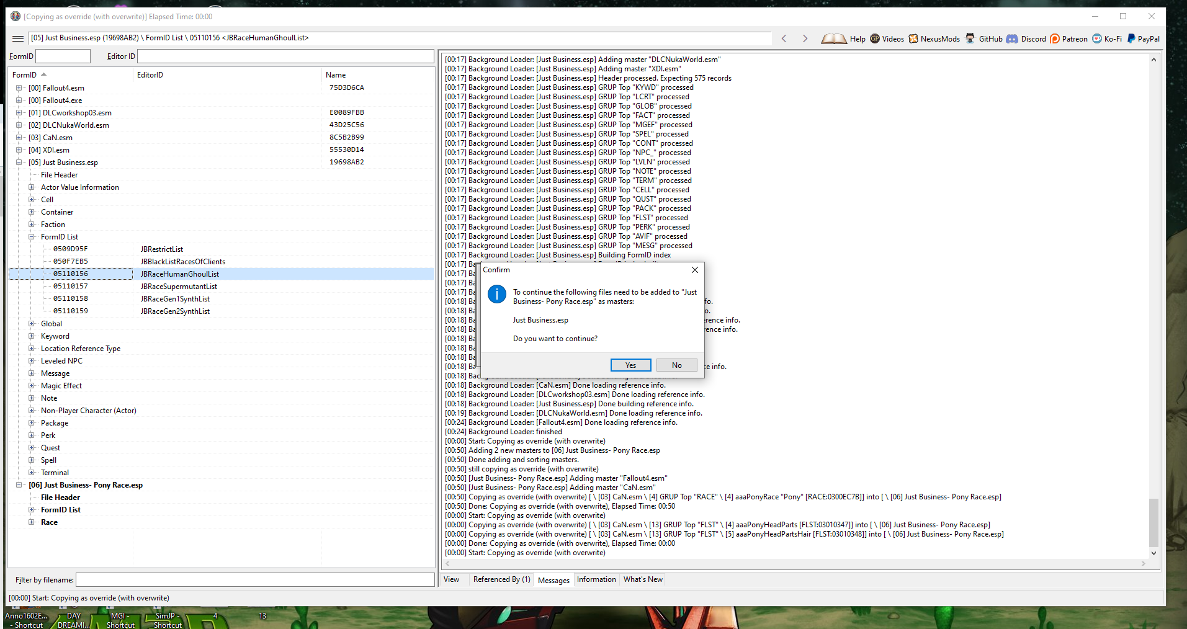Image resolution: width=1187 pixels, height=629 pixels.
Task: Close the Confirm dialog with X
Action: [695, 270]
